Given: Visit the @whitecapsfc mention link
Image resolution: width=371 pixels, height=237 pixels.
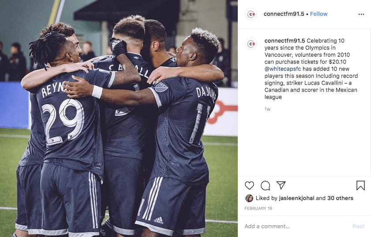Looking at the screenshot, I should [283, 69].
